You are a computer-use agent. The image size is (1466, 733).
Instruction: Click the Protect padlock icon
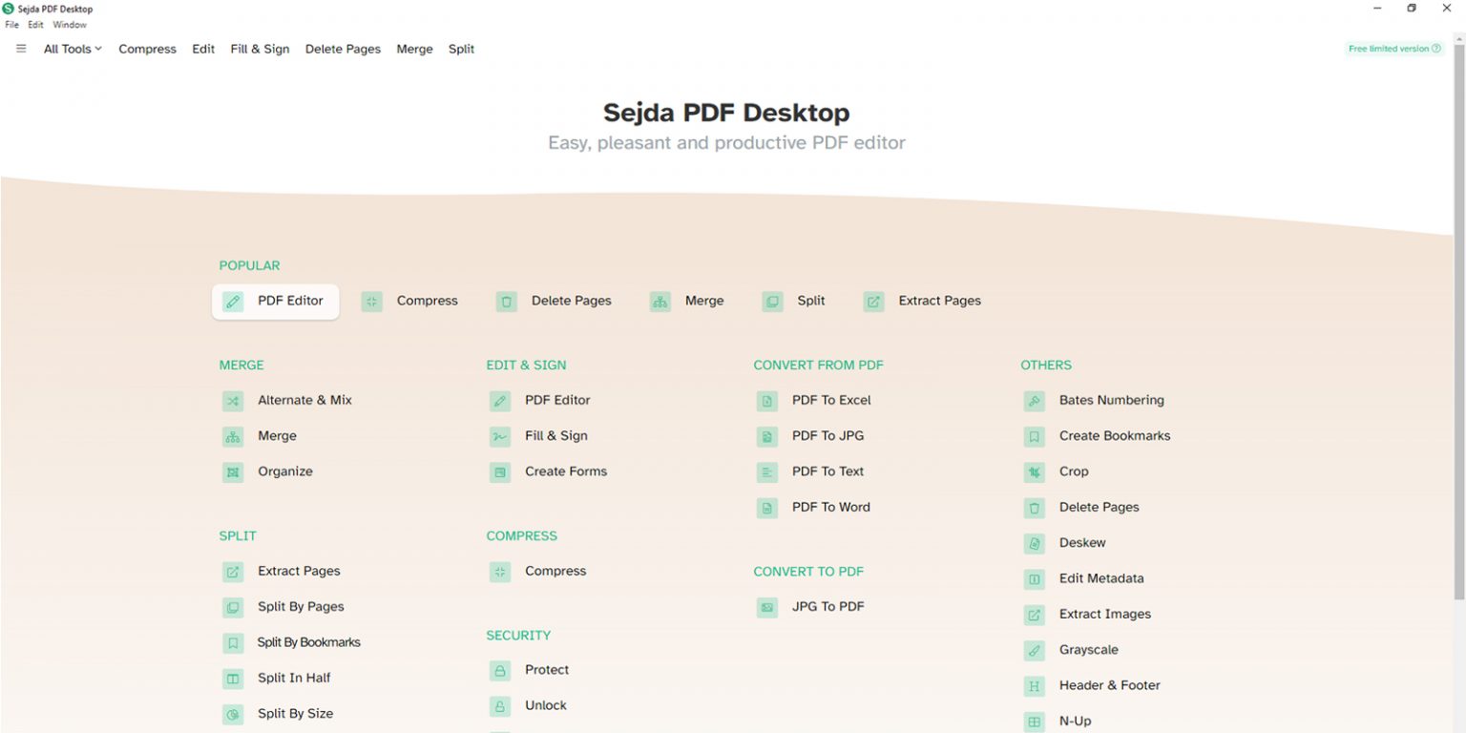500,671
